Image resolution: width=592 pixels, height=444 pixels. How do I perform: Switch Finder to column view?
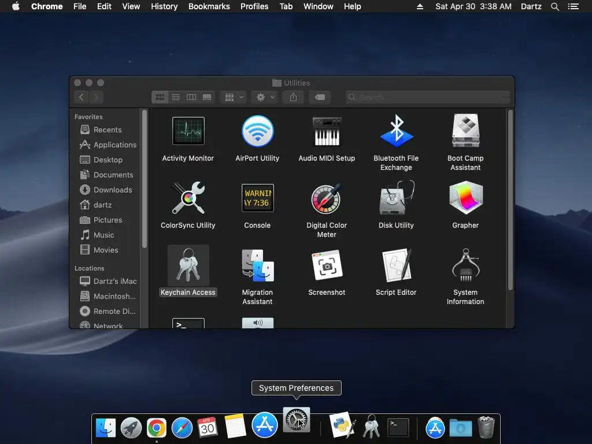tap(191, 97)
